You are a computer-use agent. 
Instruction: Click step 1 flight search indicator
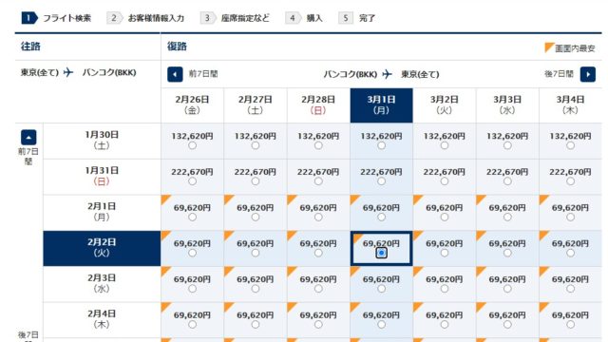[x=56, y=18]
